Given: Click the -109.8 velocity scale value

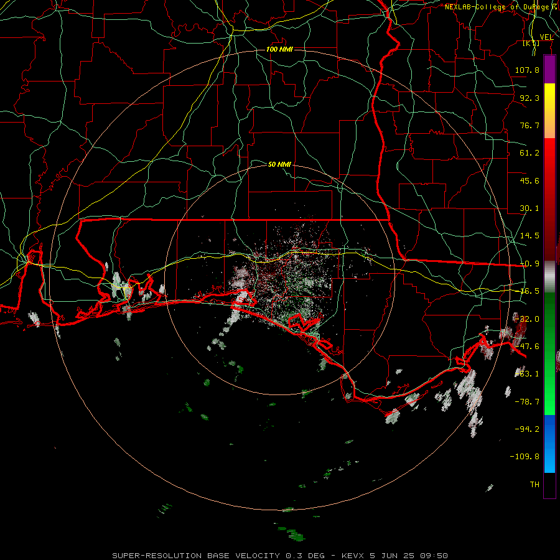Looking at the screenshot, I should tap(525, 457).
